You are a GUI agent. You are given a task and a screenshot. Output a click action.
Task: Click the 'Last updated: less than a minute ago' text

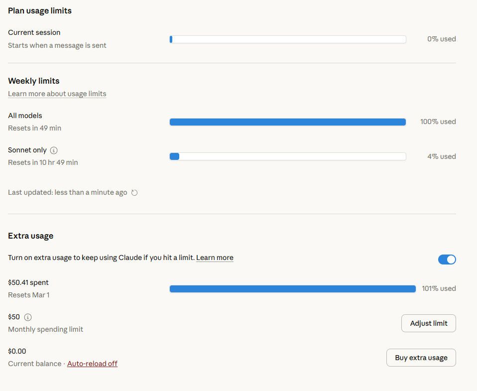click(68, 192)
